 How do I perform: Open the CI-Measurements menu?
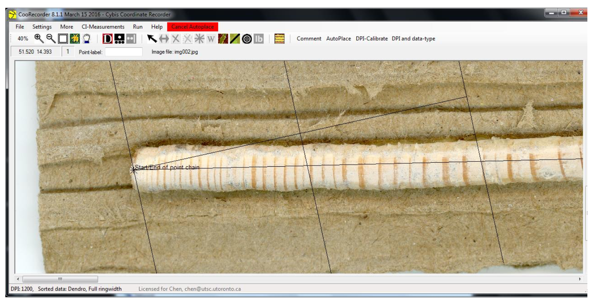click(x=103, y=27)
